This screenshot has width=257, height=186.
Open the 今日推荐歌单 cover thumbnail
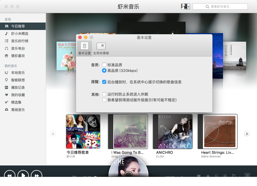pos(83,132)
